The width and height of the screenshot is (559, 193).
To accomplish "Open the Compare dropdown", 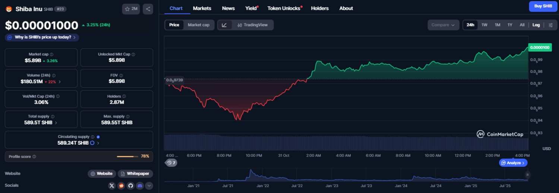I will point(443,25).
